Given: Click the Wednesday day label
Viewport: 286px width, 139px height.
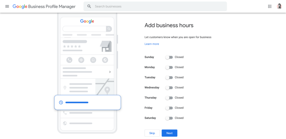Looking at the screenshot, I should point(152,88).
